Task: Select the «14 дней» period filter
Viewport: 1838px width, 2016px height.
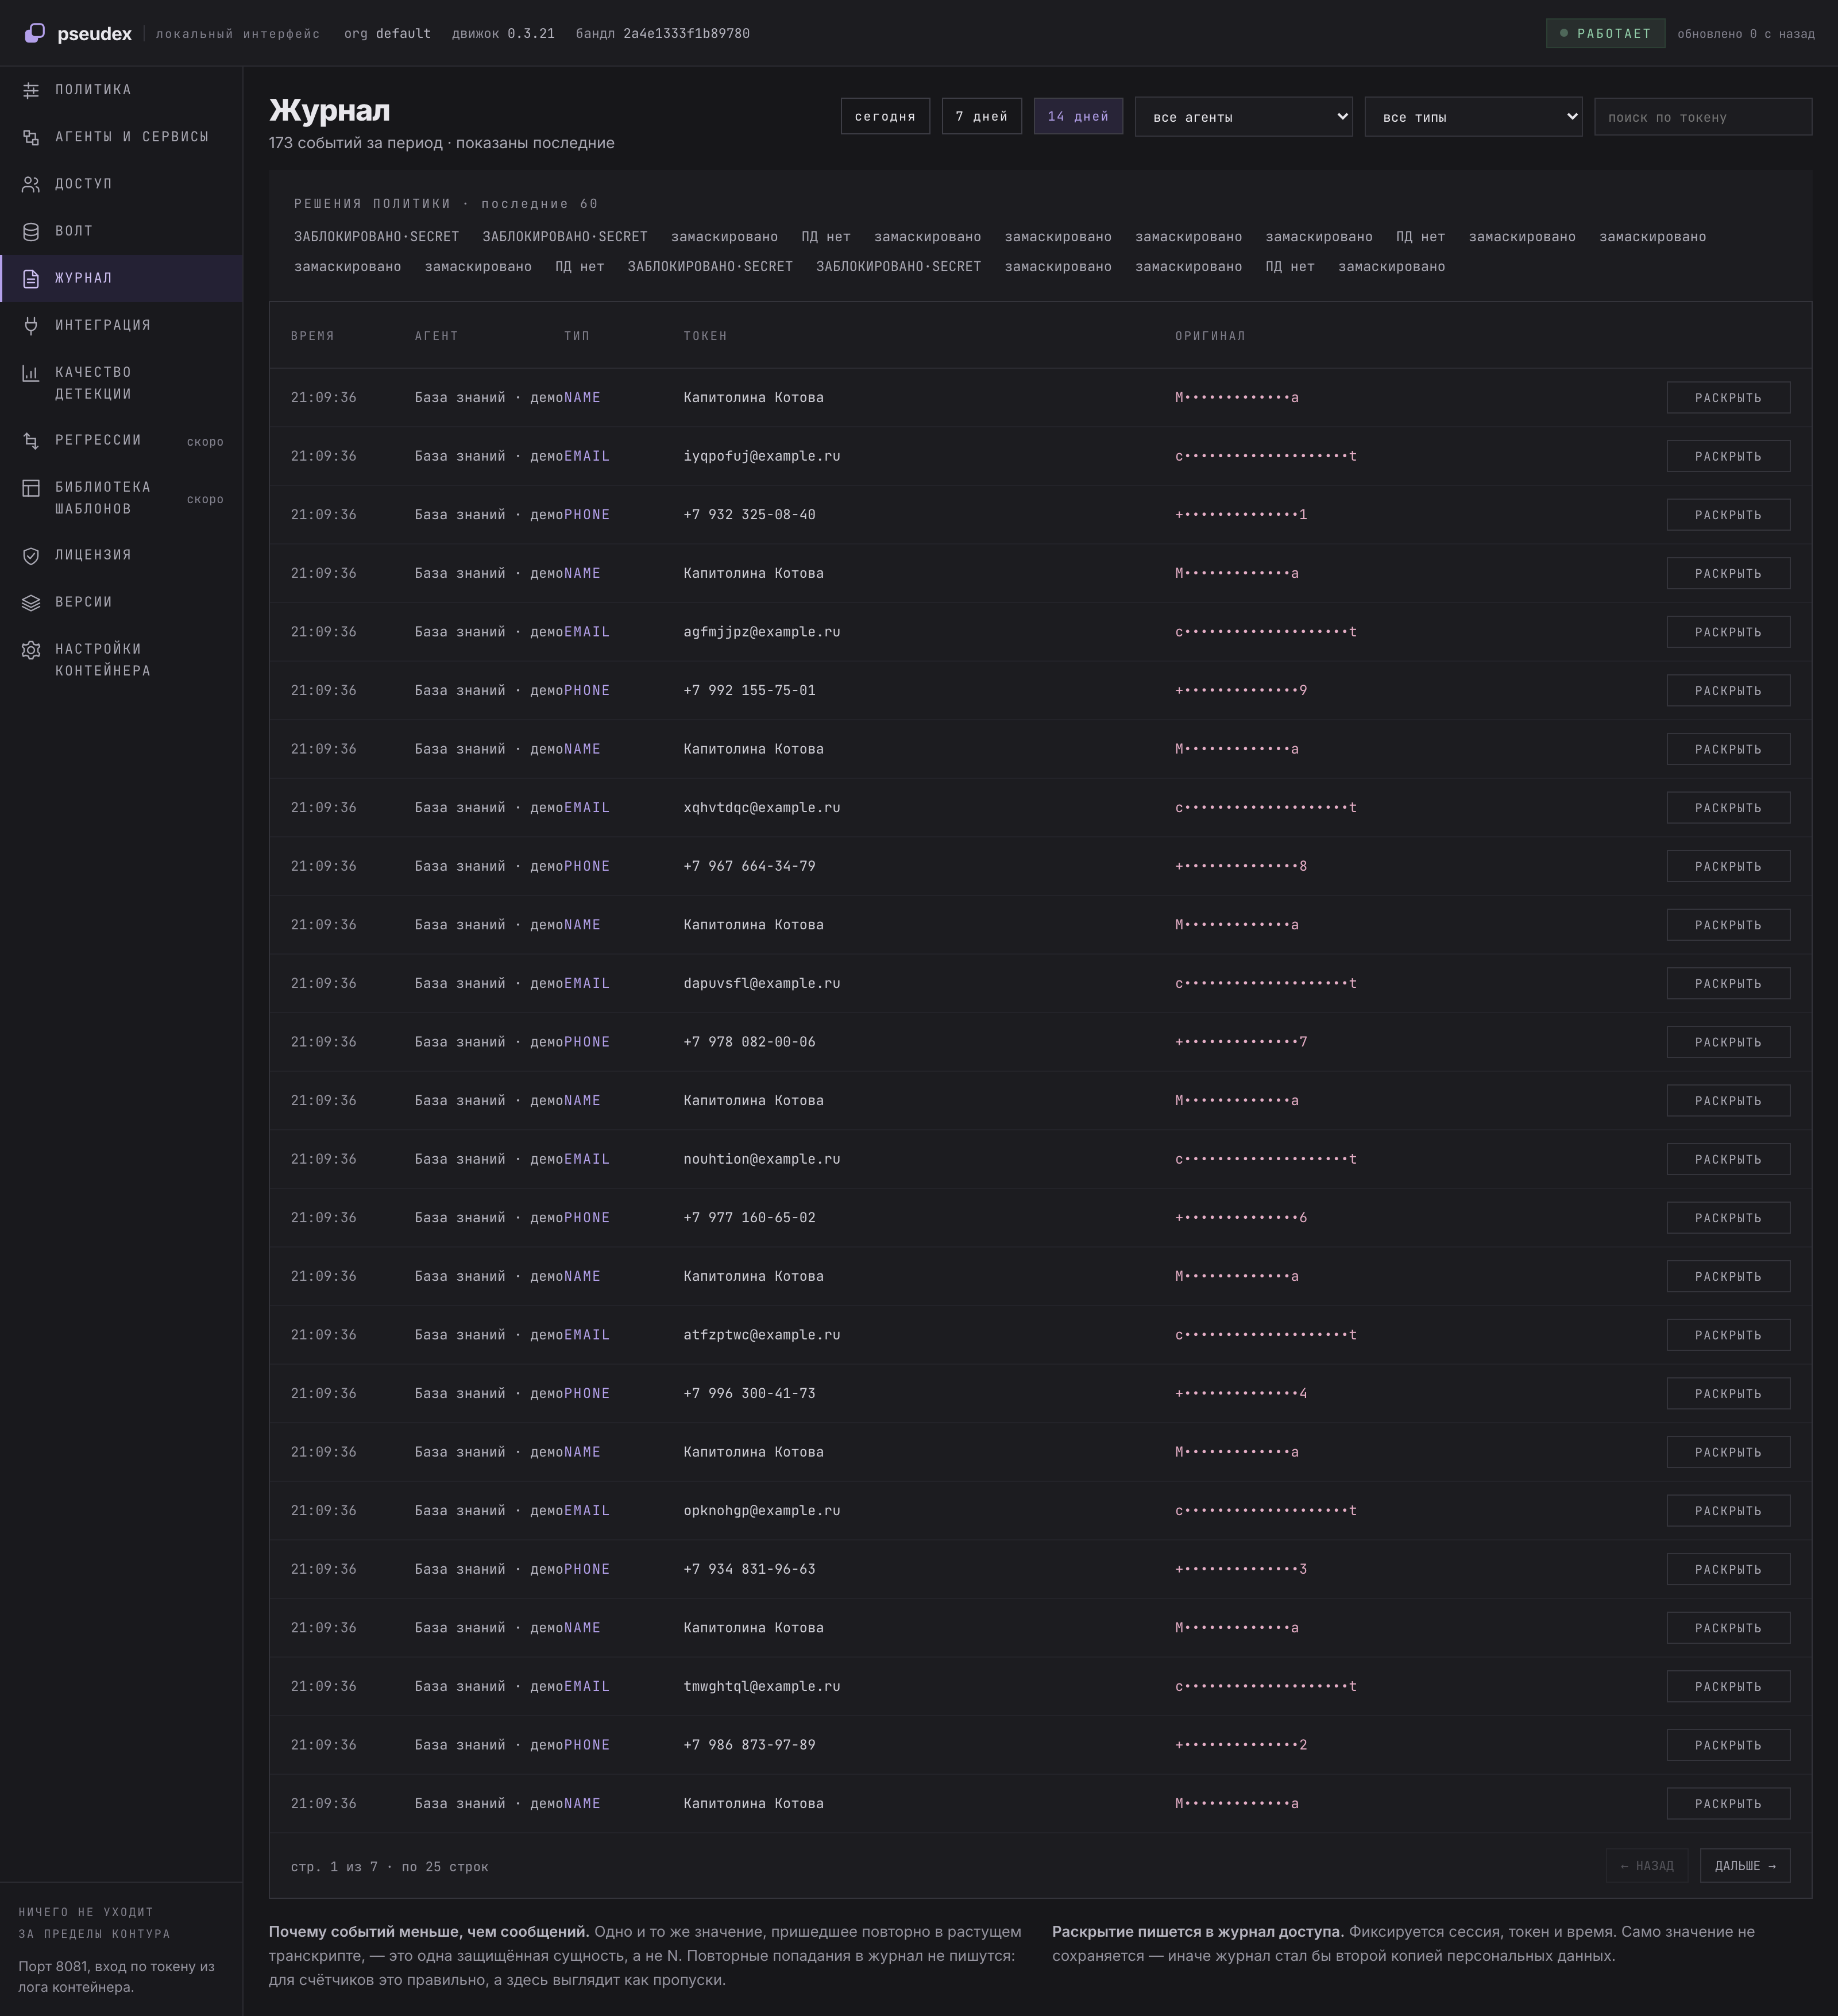Action: pyautogui.click(x=1078, y=116)
